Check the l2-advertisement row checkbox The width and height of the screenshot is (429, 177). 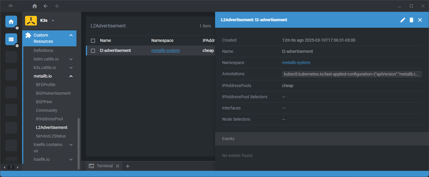(x=93, y=51)
